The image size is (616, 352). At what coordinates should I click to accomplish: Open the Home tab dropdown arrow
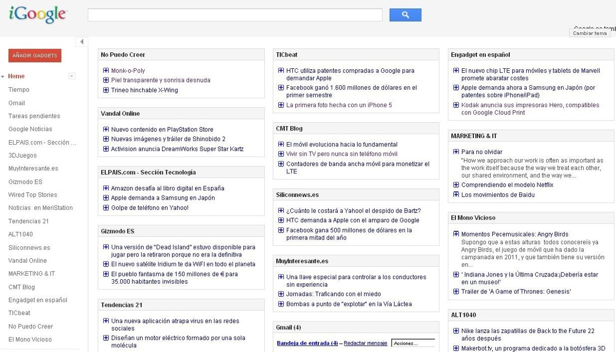pos(72,76)
